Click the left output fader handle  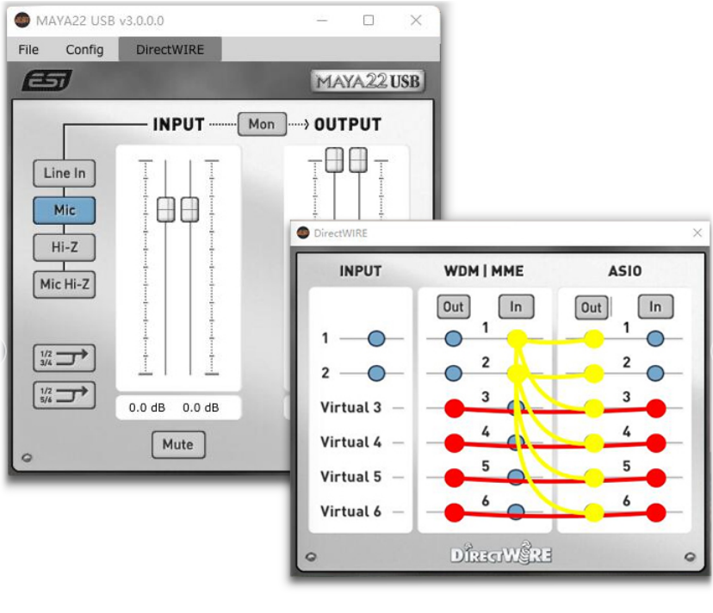[x=334, y=160]
